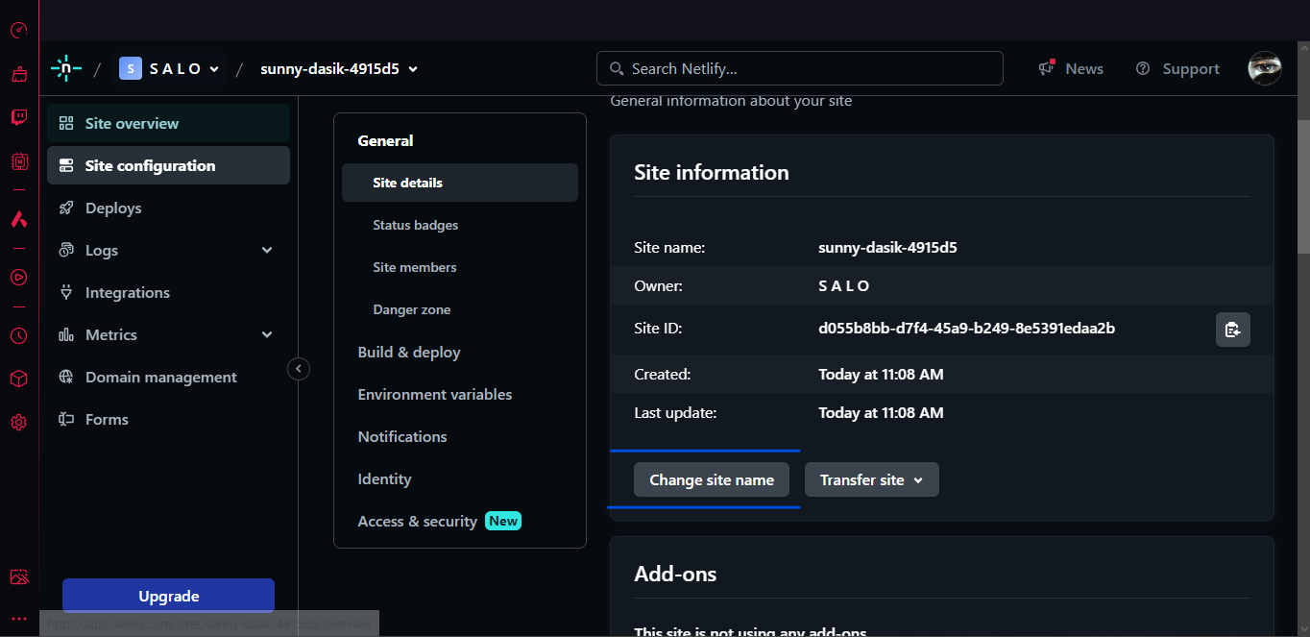Image resolution: width=1310 pixels, height=637 pixels.
Task: Click the Support help circle icon
Action: [1143, 68]
